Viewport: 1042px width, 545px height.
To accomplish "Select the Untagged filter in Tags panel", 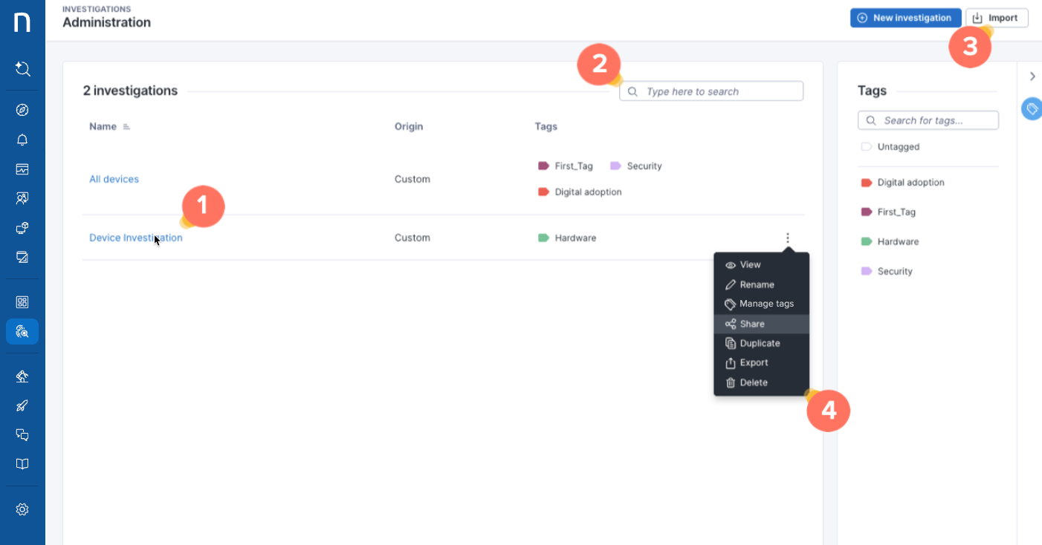I will (898, 147).
